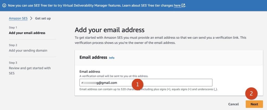Click the blue free tier notification banner

(x=133, y=5)
